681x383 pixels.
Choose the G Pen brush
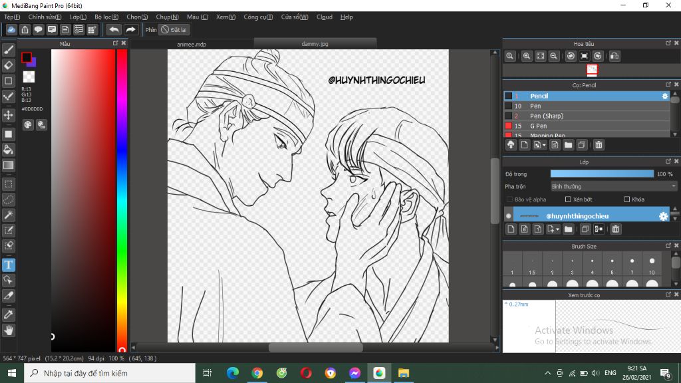[587, 126]
